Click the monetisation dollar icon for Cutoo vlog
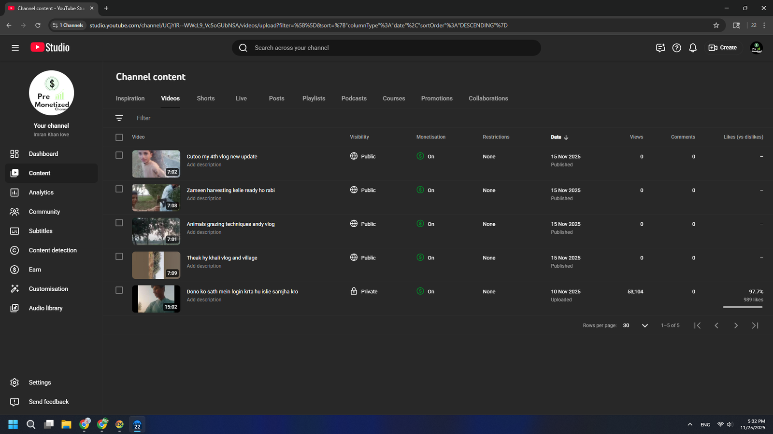The height and width of the screenshot is (434, 773). [x=420, y=156]
